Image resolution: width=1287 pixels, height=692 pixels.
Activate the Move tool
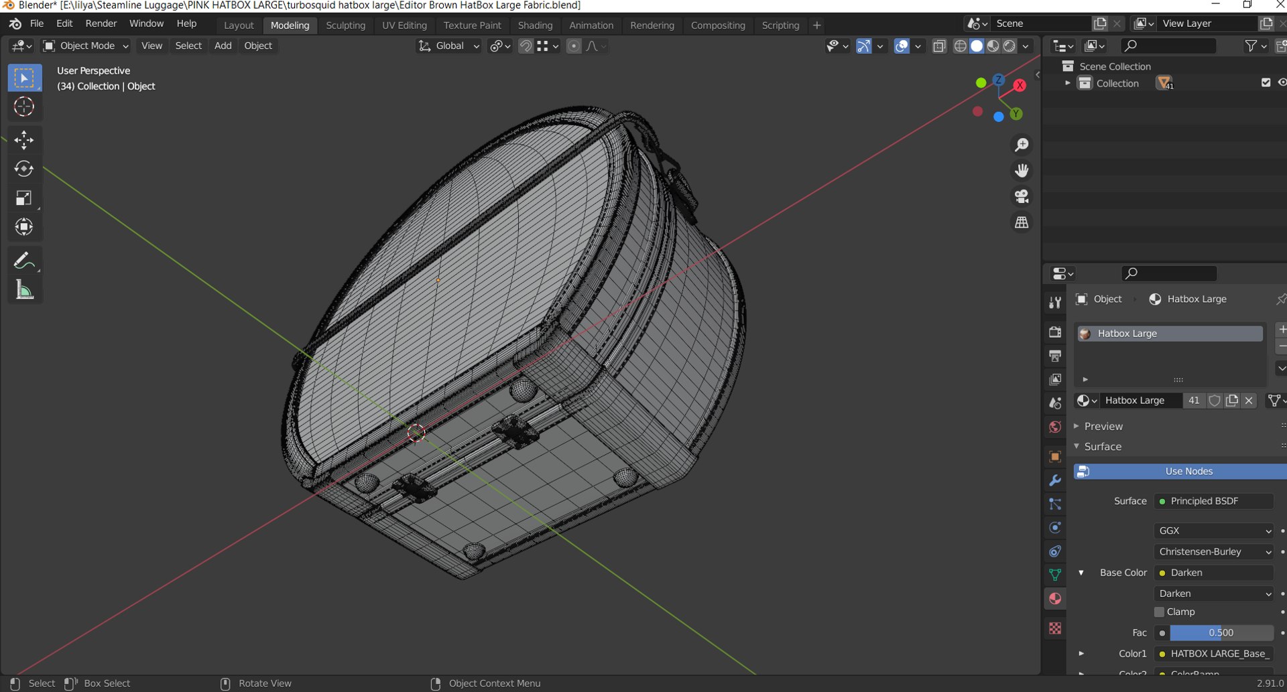click(24, 140)
